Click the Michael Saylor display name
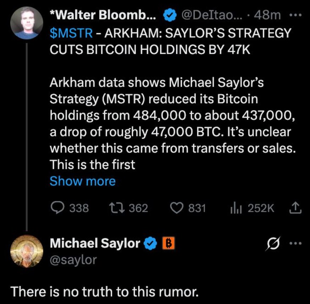Viewport: 310px width, 304px height. tap(95, 244)
